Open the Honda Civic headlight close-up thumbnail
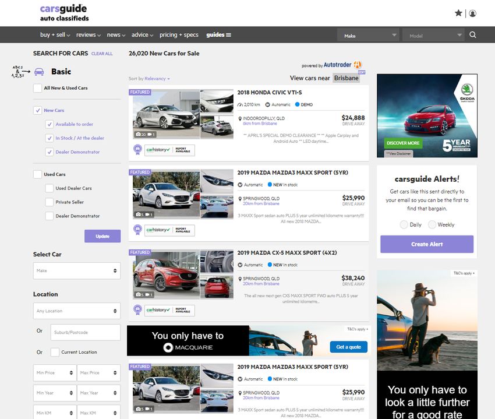Image resolution: width=495 pixels, height=419 pixels. pyautogui.click(x=217, y=101)
